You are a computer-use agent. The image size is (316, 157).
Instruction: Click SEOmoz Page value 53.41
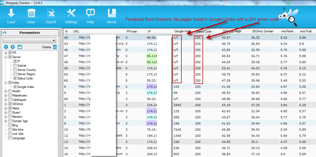tap(226, 68)
